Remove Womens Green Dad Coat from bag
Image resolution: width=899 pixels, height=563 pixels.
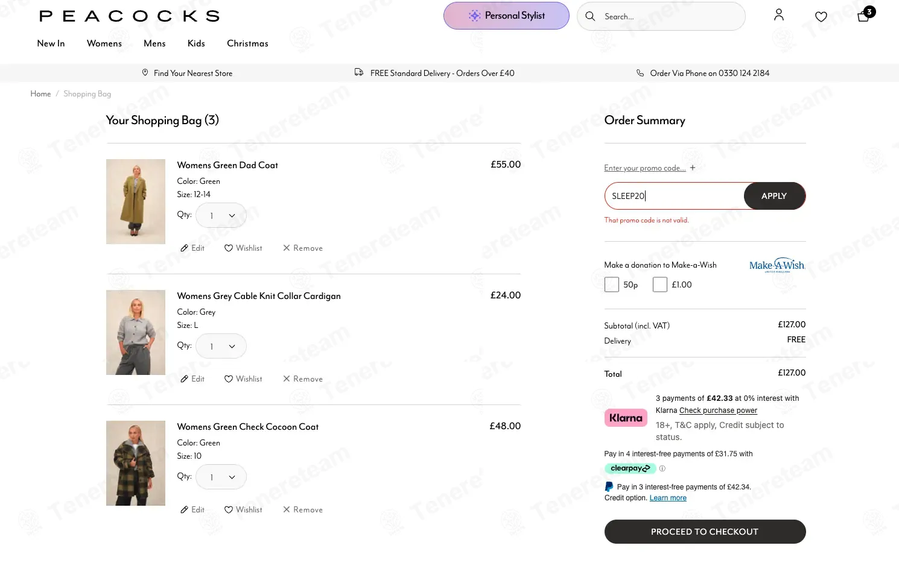(303, 248)
